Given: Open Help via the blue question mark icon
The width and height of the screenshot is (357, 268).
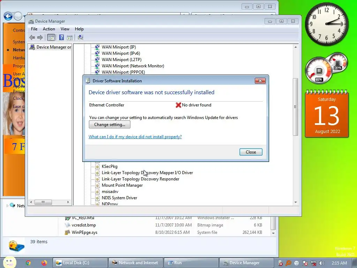Looking at the screenshot, I should pos(61,37).
